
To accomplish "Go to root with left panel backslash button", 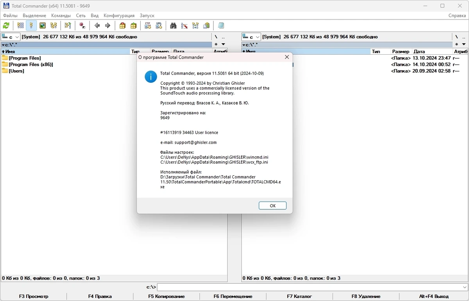I will coord(216,37).
